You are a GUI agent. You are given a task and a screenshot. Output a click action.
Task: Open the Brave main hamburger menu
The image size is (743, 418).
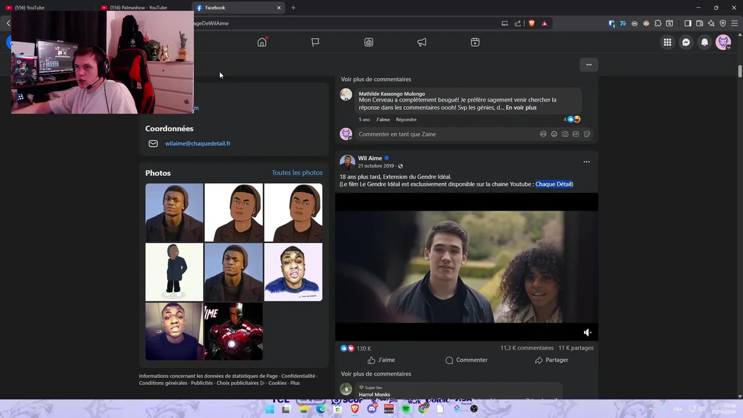[x=734, y=23]
